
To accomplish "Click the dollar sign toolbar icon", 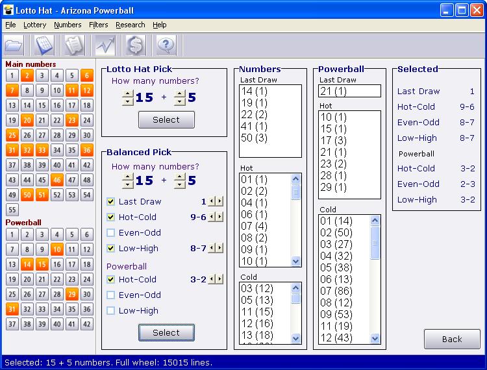I will click(136, 45).
